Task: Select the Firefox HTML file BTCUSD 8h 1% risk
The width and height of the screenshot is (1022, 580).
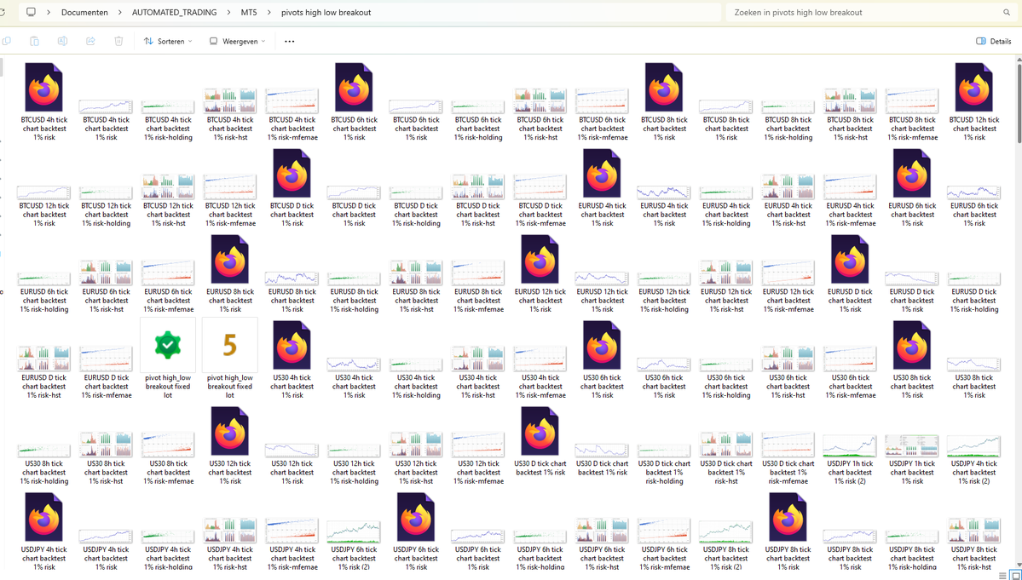Action: [664, 87]
